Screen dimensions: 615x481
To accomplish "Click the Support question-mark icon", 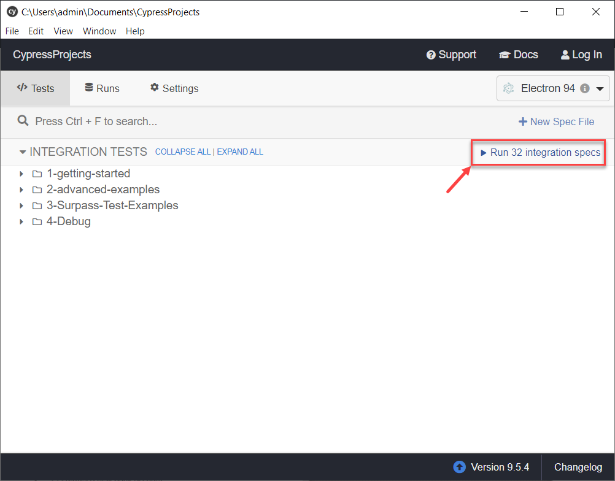I will 431,55.
